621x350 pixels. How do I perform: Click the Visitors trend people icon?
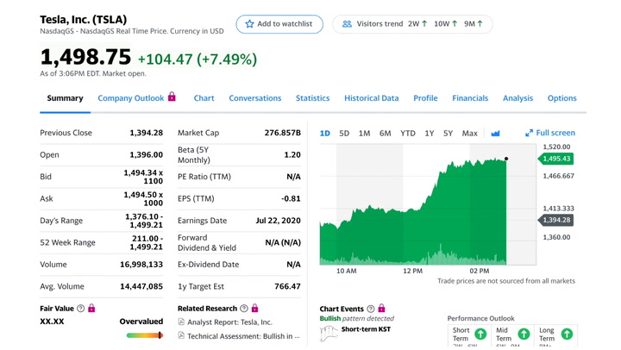347,24
